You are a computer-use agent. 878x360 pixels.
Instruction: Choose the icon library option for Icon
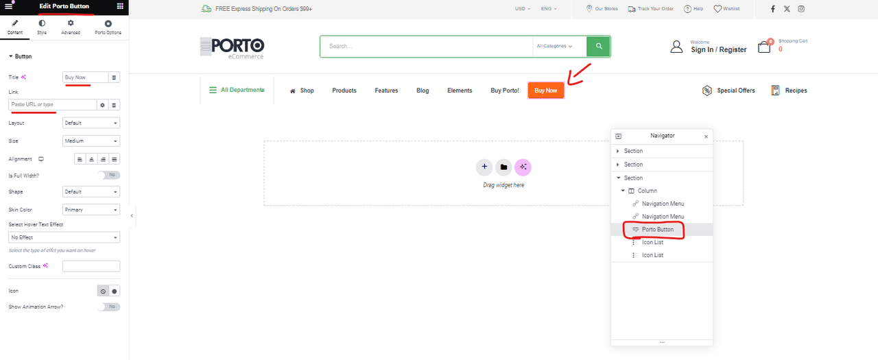[x=115, y=291]
